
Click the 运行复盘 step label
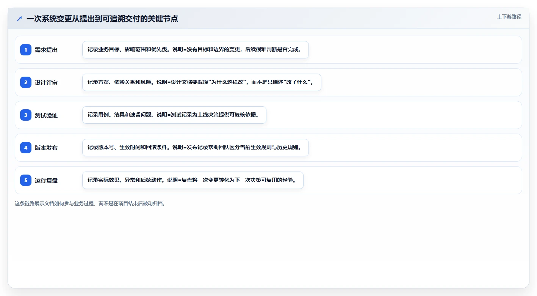[x=46, y=180]
